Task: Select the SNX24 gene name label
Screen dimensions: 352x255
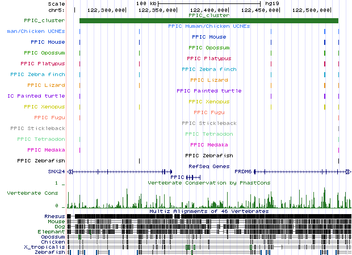Action: (56, 171)
